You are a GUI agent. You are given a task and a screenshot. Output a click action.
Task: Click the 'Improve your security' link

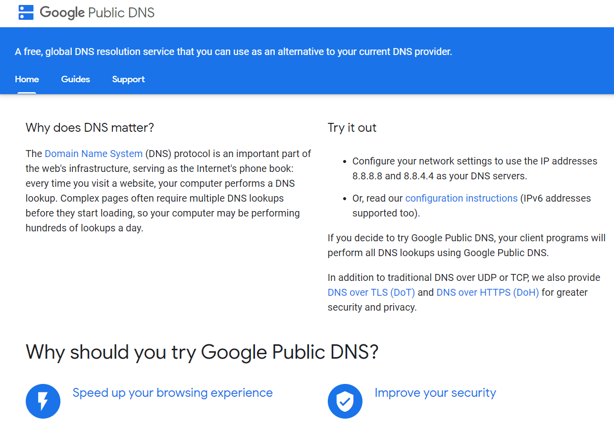[x=435, y=393]
